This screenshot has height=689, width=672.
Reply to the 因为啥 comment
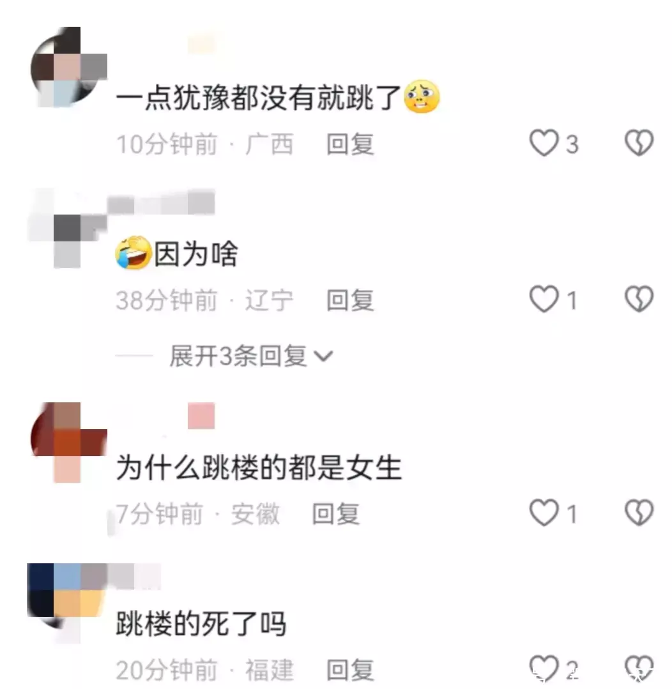pos(350,301)
